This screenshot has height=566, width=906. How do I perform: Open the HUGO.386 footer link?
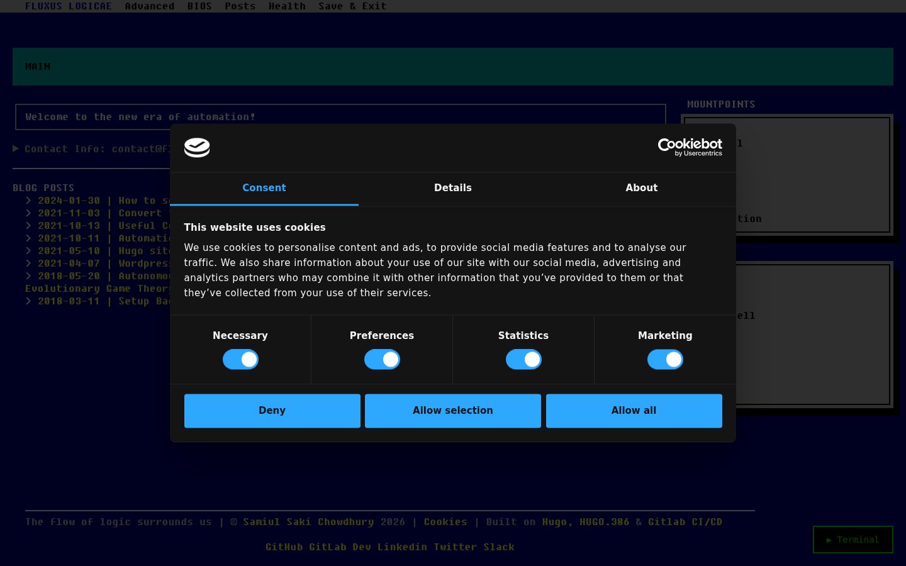pyautogui.click(x=604, y=522)
